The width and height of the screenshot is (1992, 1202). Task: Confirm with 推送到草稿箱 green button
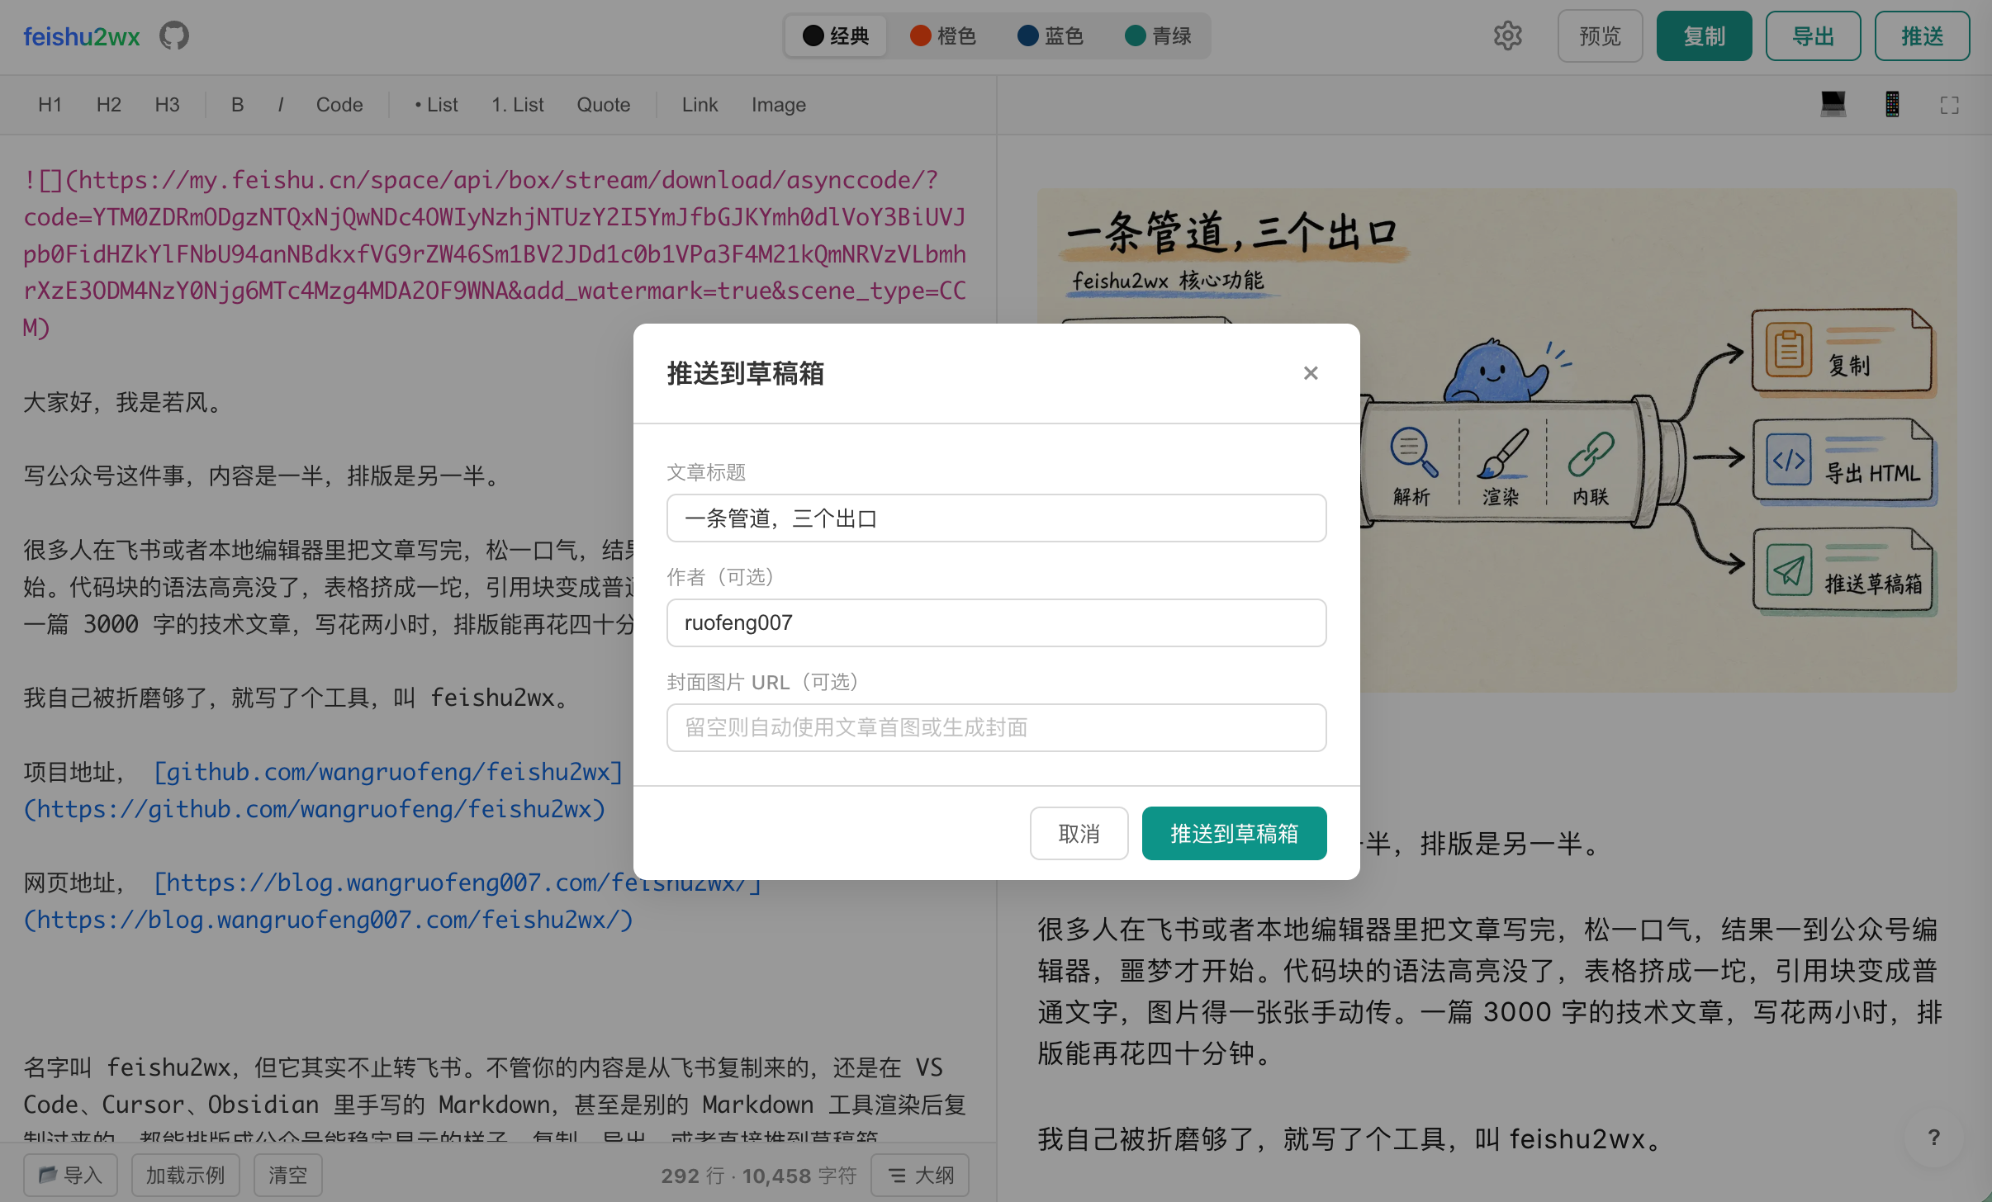(x=1234, y=834)
